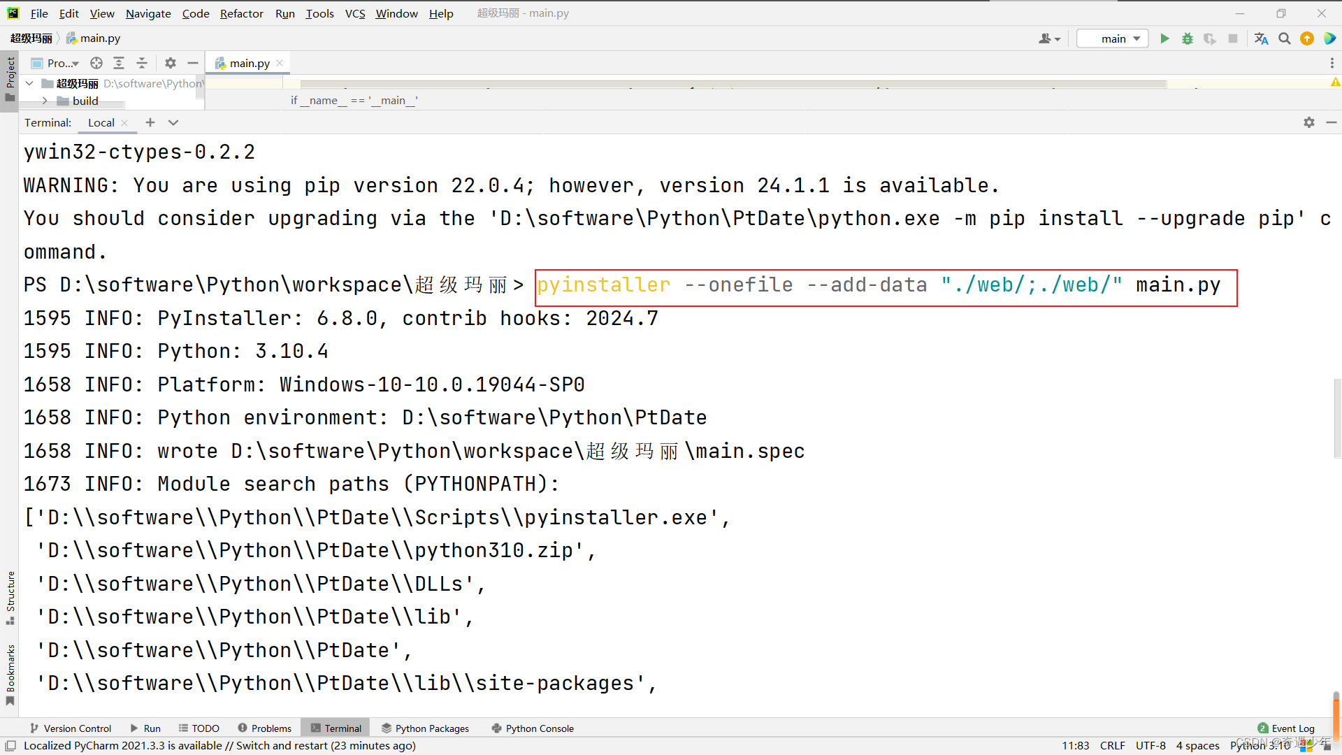Open the translate icon in toolbar

[x=1261, y=38]
